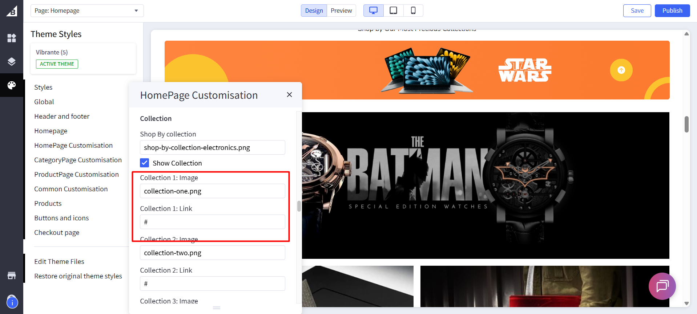
Task: Click the orange Star Wars laptop banner
Action: (x=417, y=70)
